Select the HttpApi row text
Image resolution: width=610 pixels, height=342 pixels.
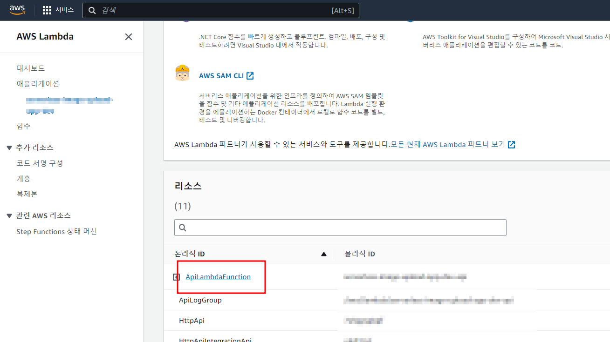(x=192, y=321)
